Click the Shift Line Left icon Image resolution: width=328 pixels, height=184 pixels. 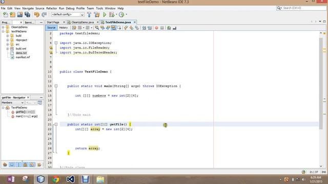(x=144, y=28)
